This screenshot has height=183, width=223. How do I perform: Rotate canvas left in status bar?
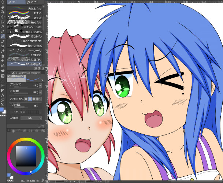point(98,182)
